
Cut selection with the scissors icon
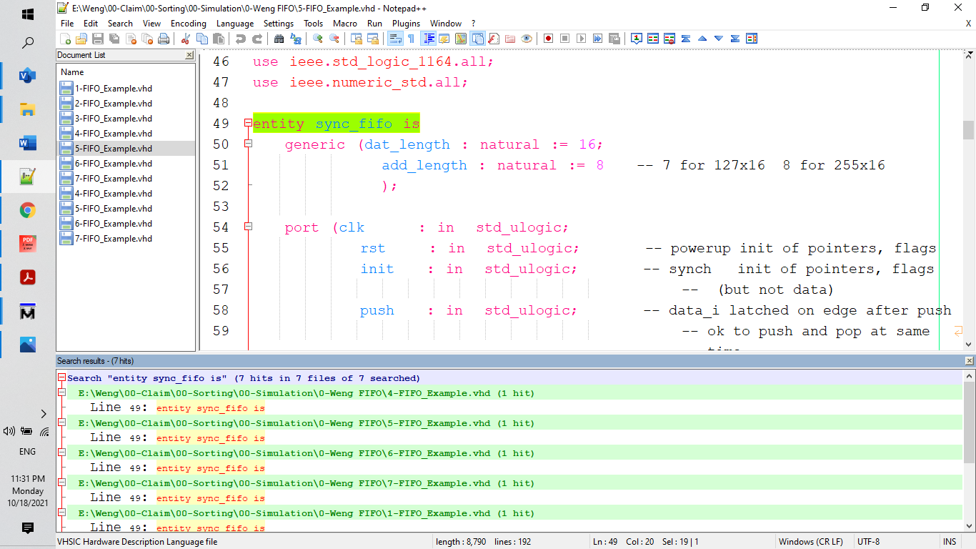click(185, 39)
